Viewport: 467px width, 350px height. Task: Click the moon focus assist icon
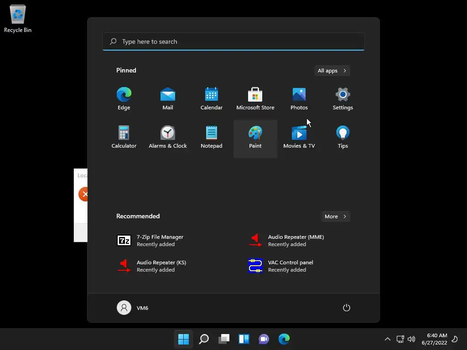[x=455, y=339]
